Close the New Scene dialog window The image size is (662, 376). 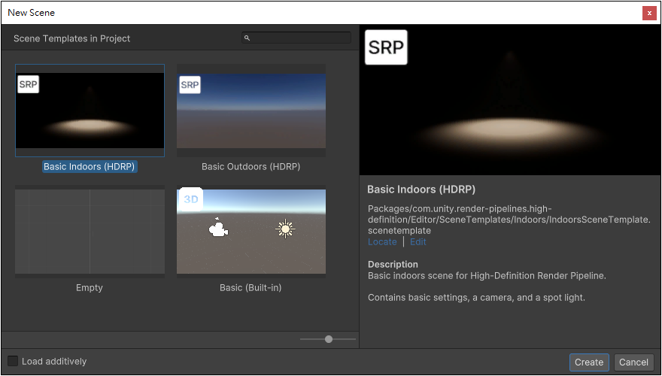(648, 13)
